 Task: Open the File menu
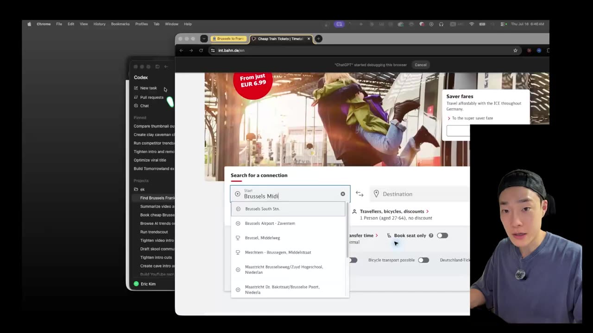pyautogui.click(x=59, y=24)
